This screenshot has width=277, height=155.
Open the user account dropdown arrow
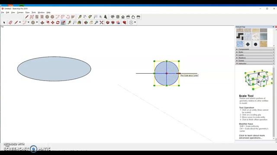(x=135, y=22)
